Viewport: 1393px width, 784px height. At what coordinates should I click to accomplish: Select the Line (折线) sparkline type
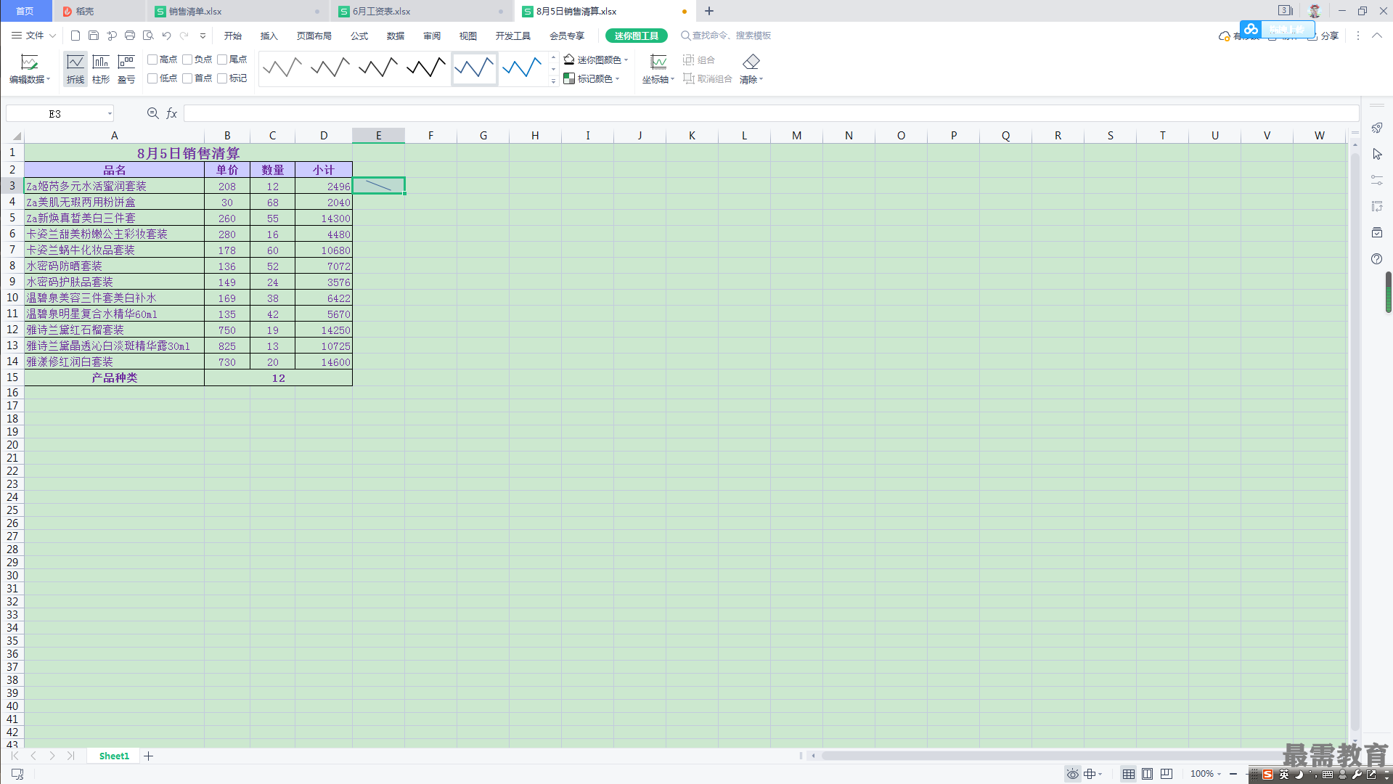(x=75, y=69)
